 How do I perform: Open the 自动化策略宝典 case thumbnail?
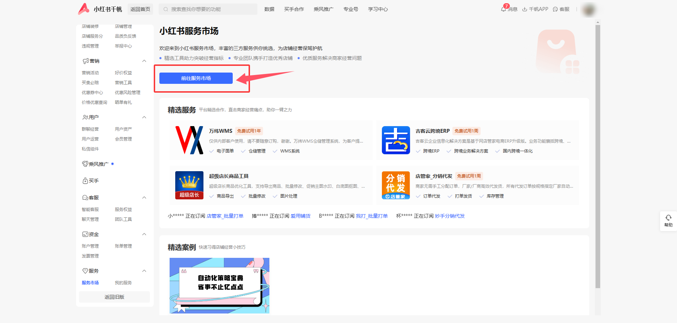tap(219, 286)
